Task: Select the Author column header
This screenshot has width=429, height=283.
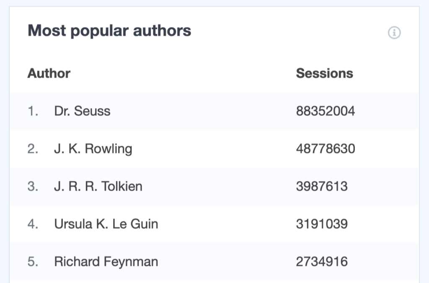Action: tap(49, 73)
